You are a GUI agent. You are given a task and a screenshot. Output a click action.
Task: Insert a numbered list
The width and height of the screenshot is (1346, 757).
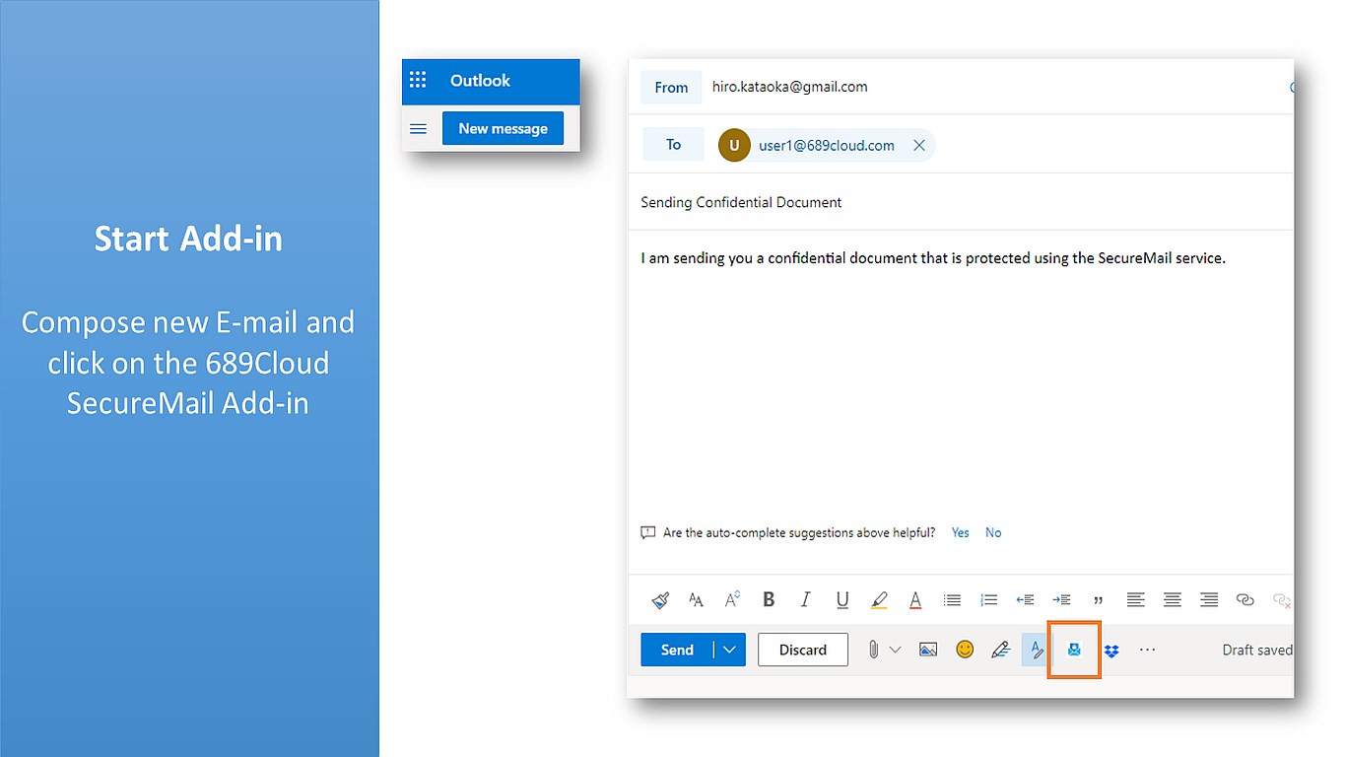[988, 599]
